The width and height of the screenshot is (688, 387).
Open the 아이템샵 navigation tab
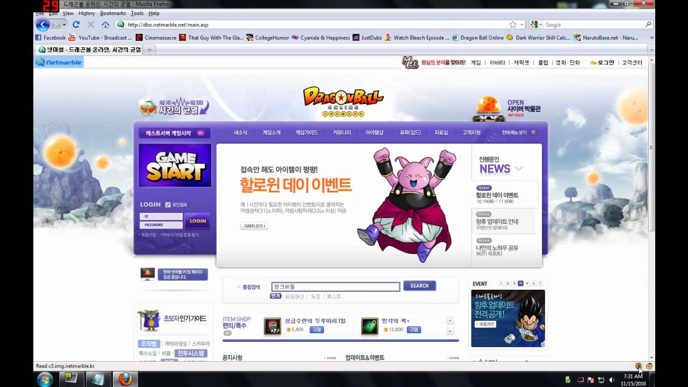[x=374, y=133]
